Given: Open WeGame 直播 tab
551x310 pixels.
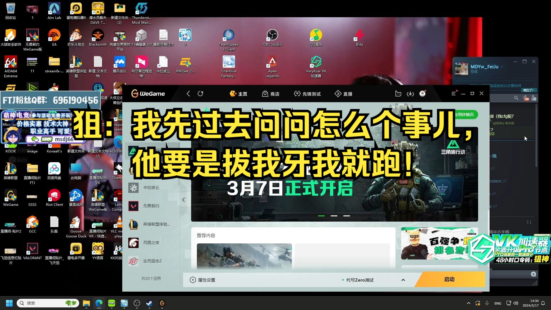Looking at the screenshot, I should pos(343,94).
